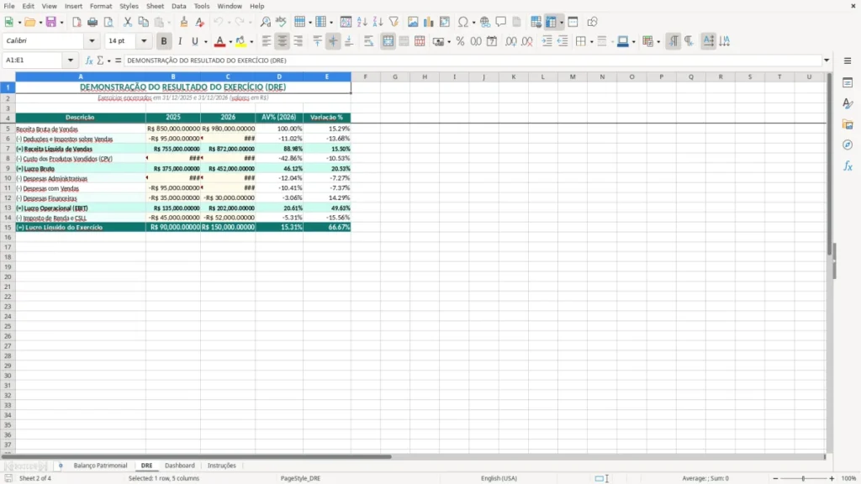Switch to Instruções sheet tab

pyautogui.click(x=221, y=466)
